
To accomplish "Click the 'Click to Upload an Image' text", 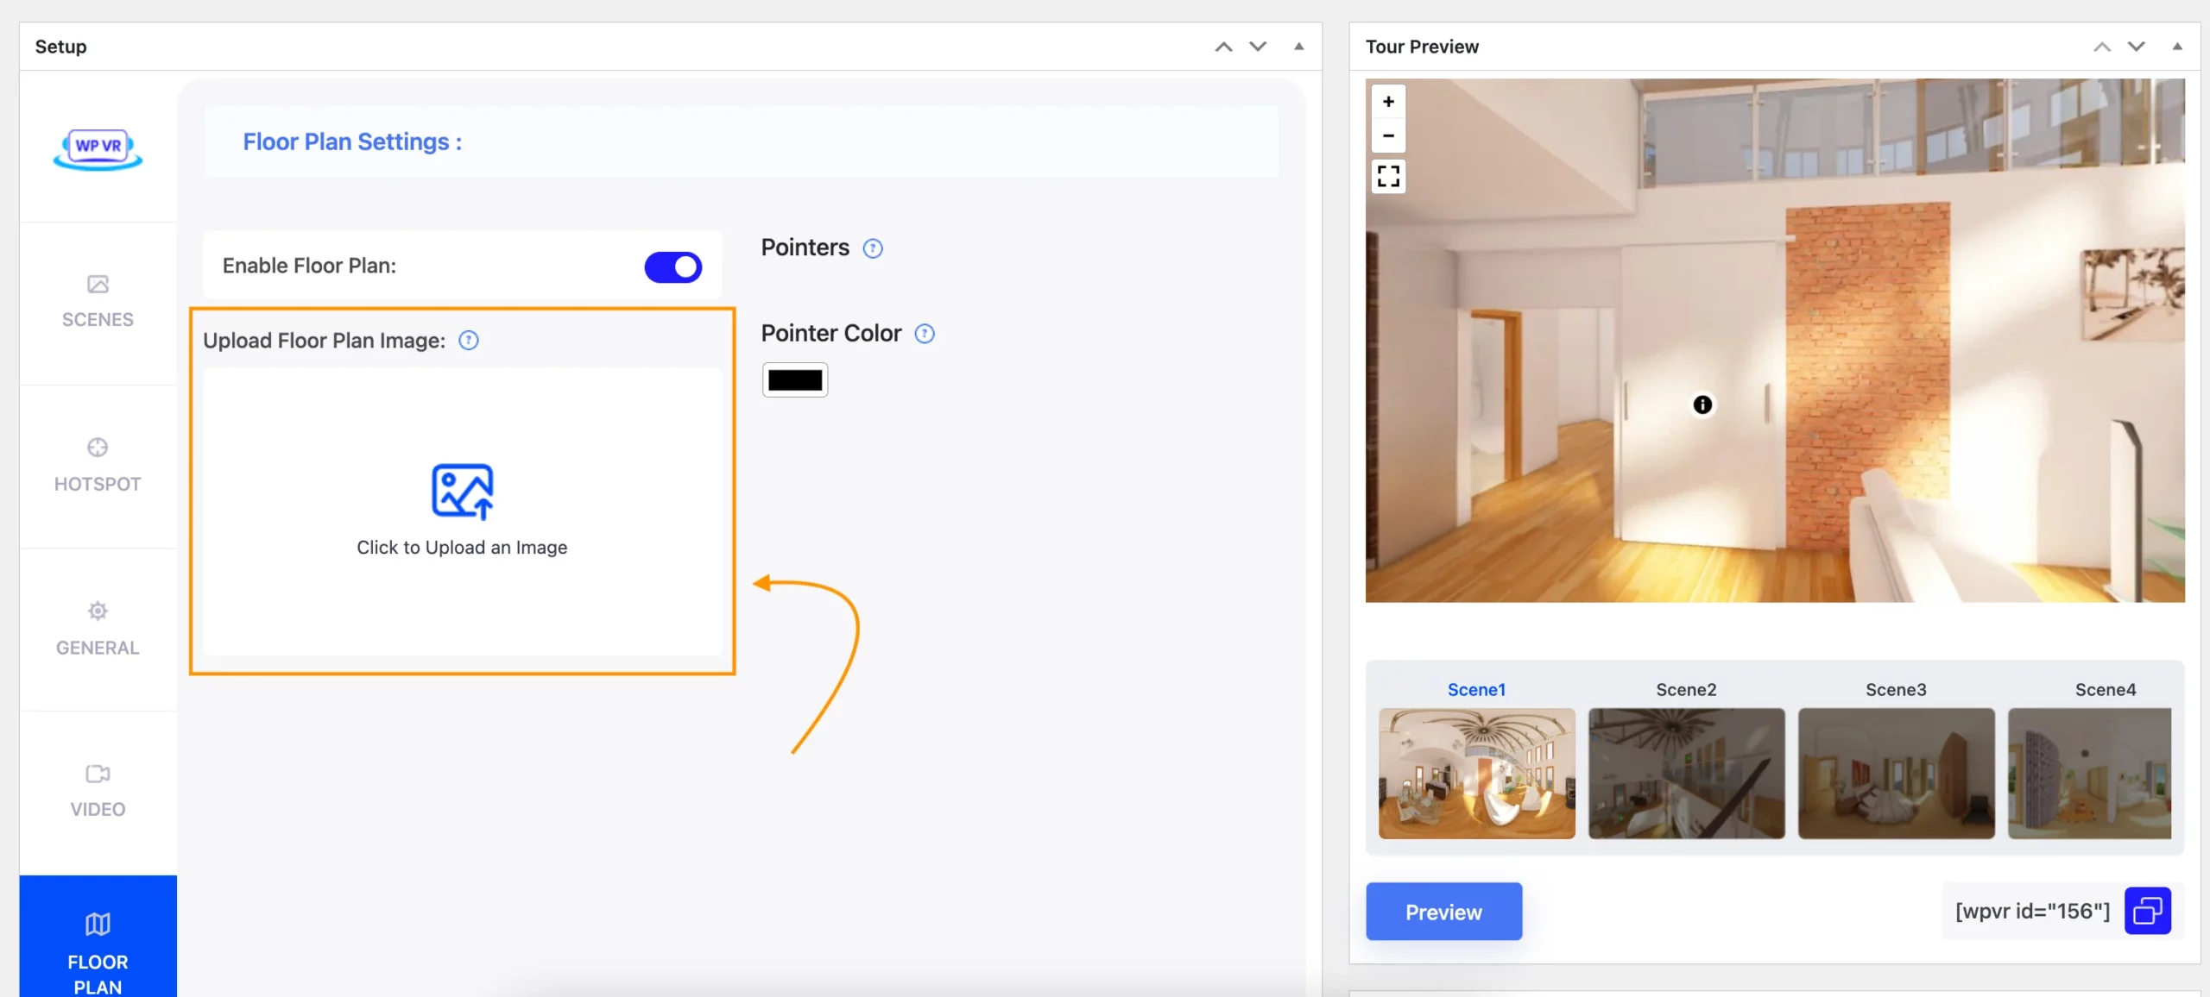I will click(462, 548).
